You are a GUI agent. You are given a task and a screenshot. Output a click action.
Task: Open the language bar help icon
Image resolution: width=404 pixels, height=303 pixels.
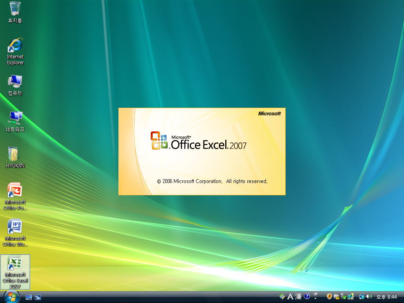[x=307, y=297]
